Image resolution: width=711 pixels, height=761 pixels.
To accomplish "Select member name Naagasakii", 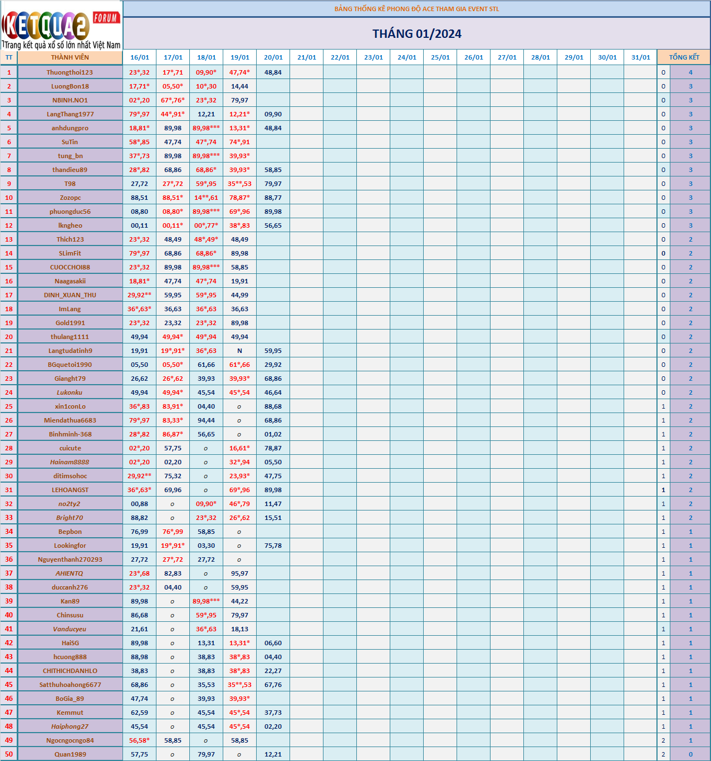I will tap(70, 281).
